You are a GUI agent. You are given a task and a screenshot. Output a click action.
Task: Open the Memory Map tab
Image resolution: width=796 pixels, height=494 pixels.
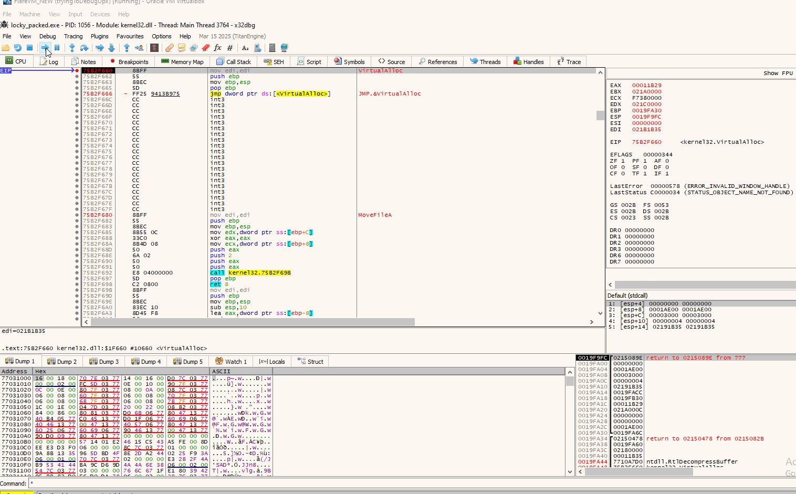182,61
